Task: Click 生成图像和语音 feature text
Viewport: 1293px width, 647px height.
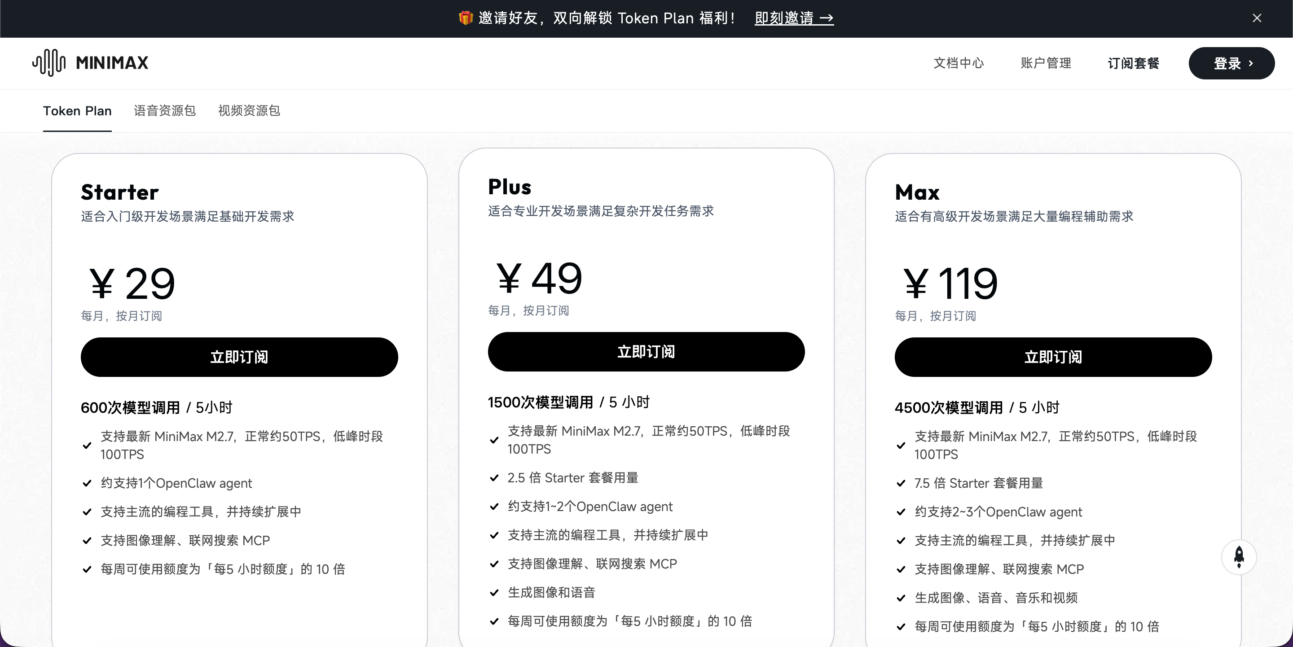Action: 551,592
